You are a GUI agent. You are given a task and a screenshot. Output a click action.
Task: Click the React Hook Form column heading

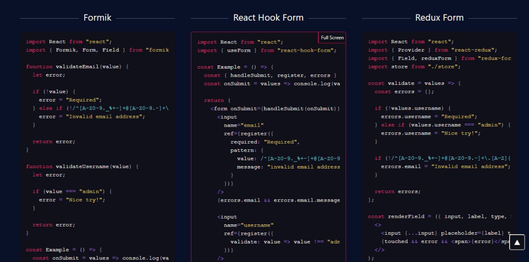(268, 18)
